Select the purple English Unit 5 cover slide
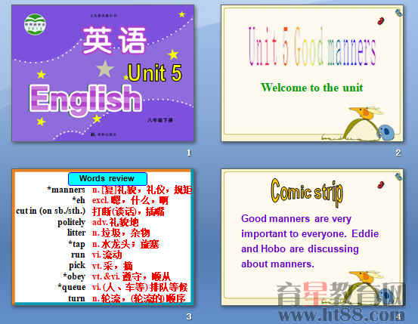 (103, 73)
